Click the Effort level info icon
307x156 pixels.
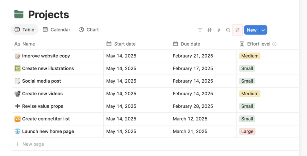click(x=274, y=44)
